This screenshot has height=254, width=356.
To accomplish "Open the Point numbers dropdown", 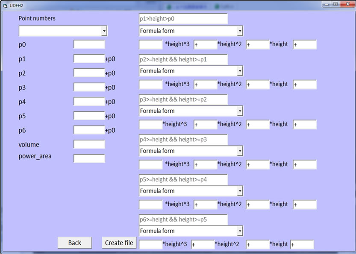I will 104,31.
